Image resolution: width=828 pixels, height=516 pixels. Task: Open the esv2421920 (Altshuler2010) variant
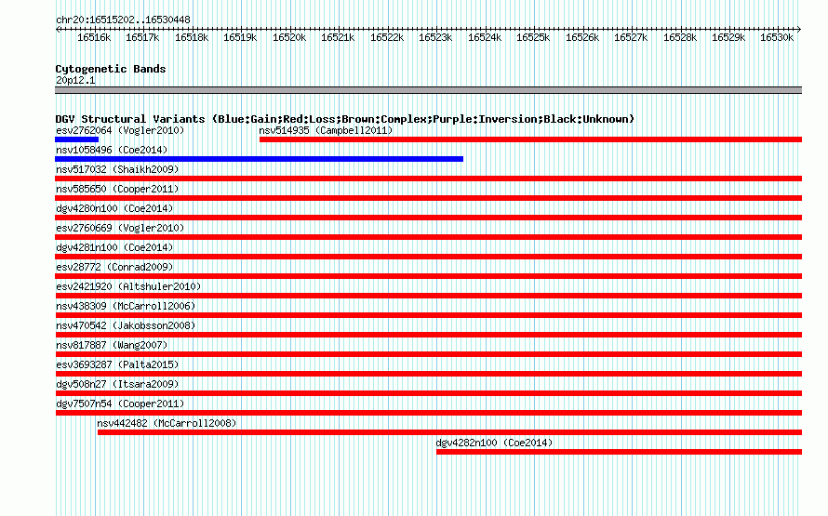click(x=128, y=286)
